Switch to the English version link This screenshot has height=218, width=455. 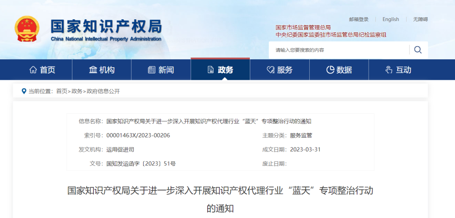click(391, 19)
